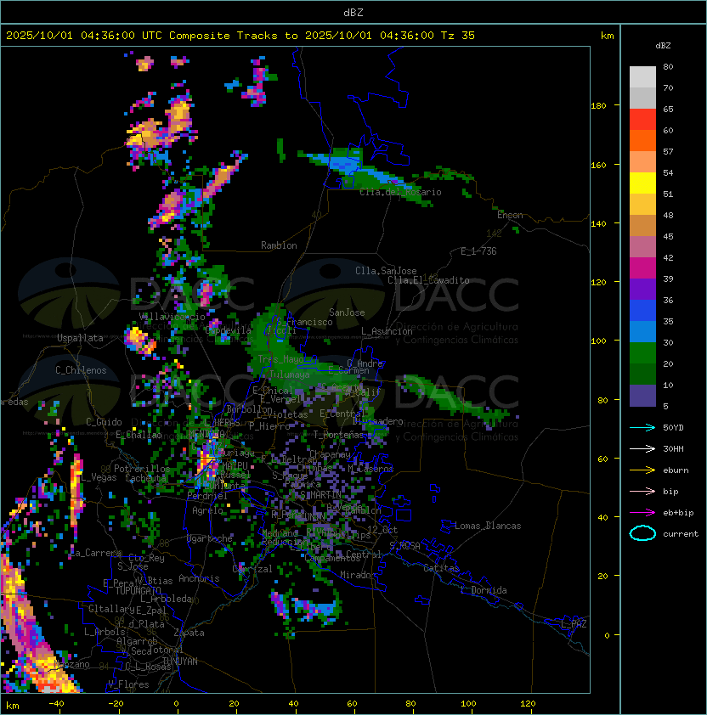Select the light blue swatch between 35 and 30
The width and height of the screenshot is (707, 715).
(x=642, y=332)
